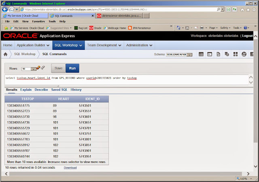The width and height of the screenshot is (259, 182).
Task: Switch to the Describe tab
Action: coord(41,90)
